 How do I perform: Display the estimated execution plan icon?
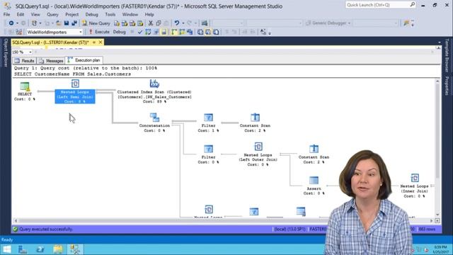148,32
